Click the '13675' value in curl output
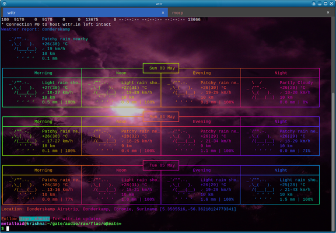This screenshot has width=336, height=233. click(x=92, y=19)
